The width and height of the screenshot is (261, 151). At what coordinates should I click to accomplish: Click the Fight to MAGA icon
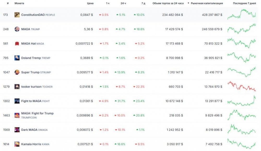[17, 101]
